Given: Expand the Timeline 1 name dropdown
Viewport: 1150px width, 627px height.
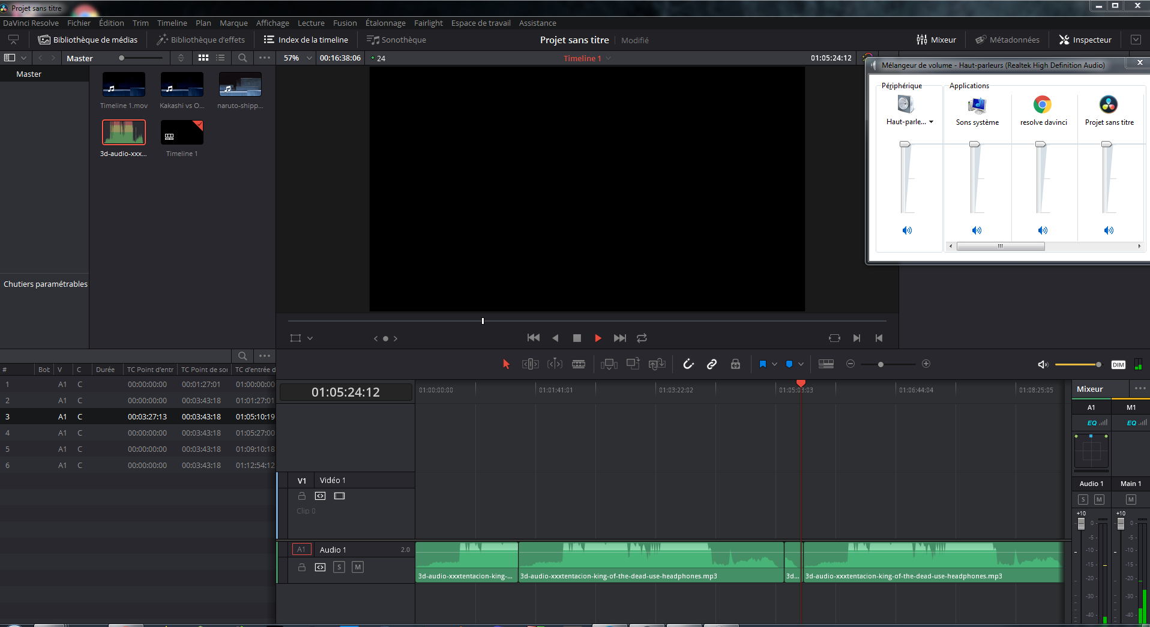Looking at the screenshot, I should pyautogui.click(x=609, y=58).
